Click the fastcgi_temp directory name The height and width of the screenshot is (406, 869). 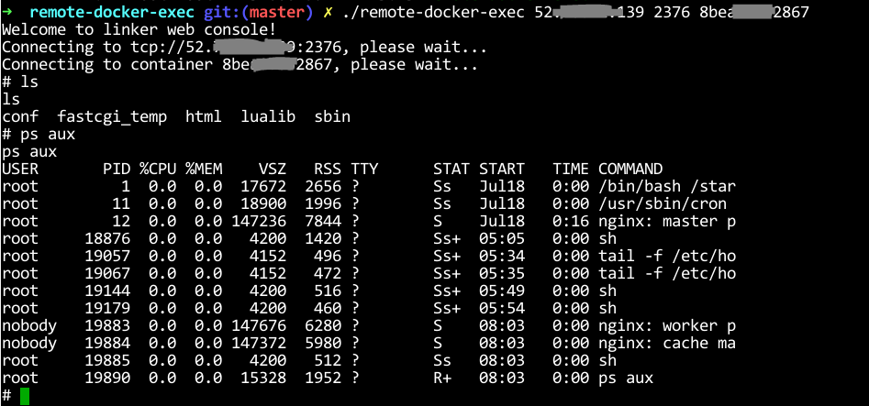[x=112, y=117]
